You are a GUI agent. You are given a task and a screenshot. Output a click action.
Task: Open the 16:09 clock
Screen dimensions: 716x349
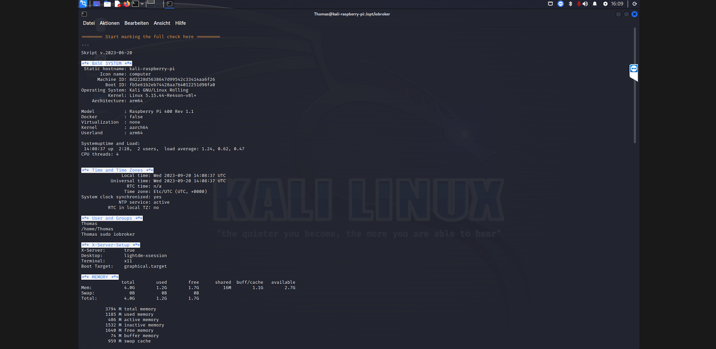[617, 4]
